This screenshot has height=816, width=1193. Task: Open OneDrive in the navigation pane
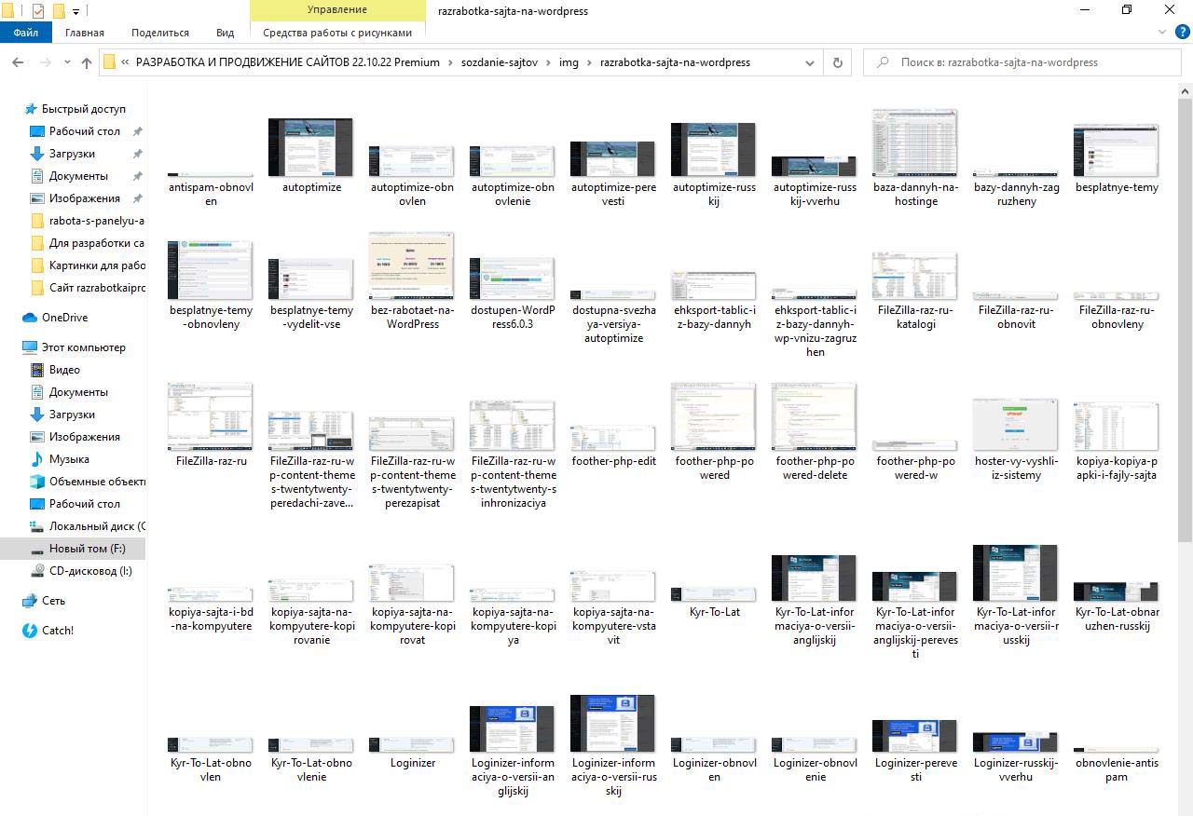tap(64, 318)
